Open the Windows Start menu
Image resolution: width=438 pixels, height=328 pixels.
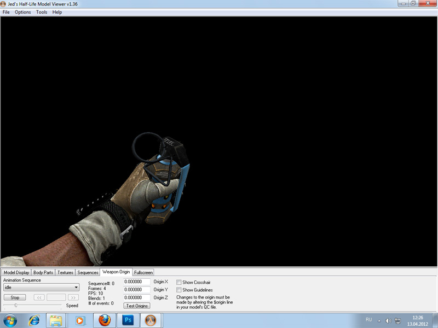[x=11, y=320]
